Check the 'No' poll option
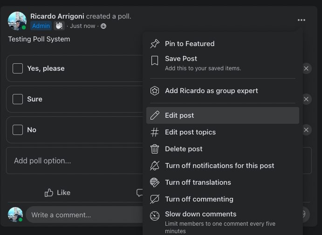Image resolution: width=322 pixels, height=235 pixels. pyautogui.click(x=18, y=130)
